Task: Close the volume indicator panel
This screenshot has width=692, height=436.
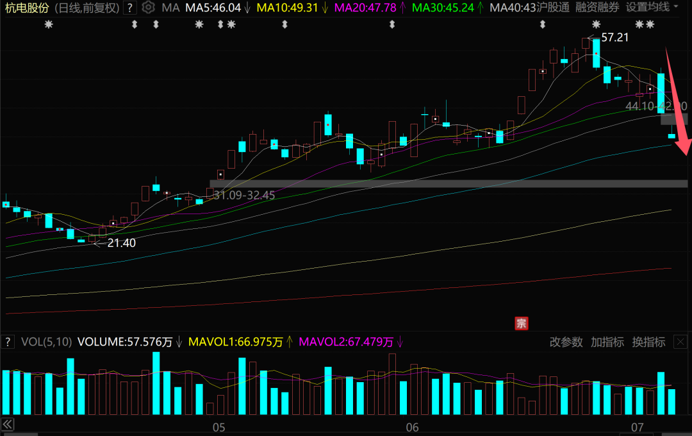Action: pyautogui.click(x=680, y=342)
